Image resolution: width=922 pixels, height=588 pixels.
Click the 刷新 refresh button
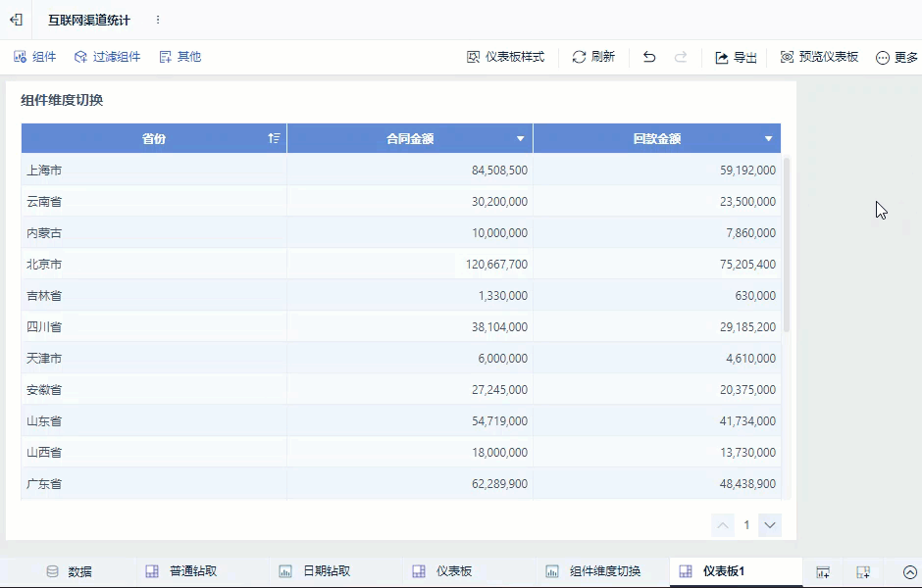[x=593, y=57]
